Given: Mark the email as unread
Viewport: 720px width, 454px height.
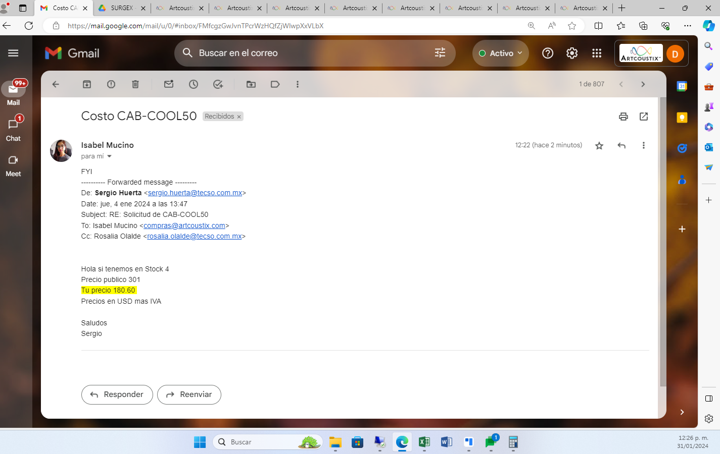Looking at the screenshot, I should click(x=169, y=84).
